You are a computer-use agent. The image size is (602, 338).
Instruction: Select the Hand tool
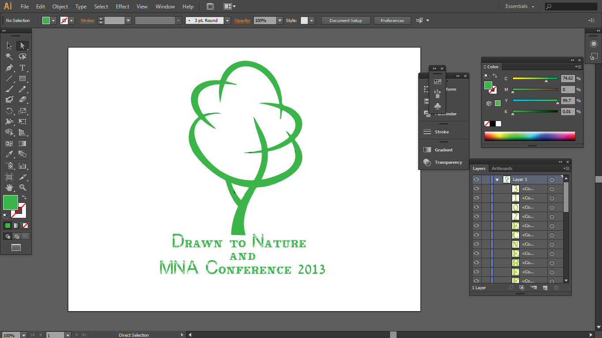(x=9, y=187)
